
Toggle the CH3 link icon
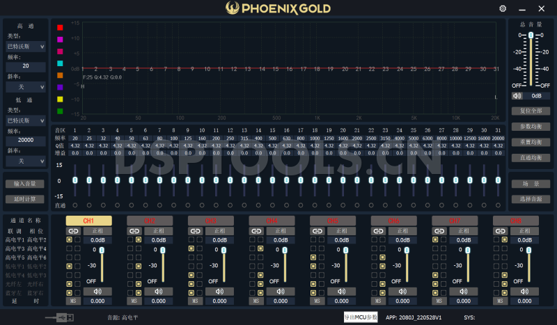(196, 231)
